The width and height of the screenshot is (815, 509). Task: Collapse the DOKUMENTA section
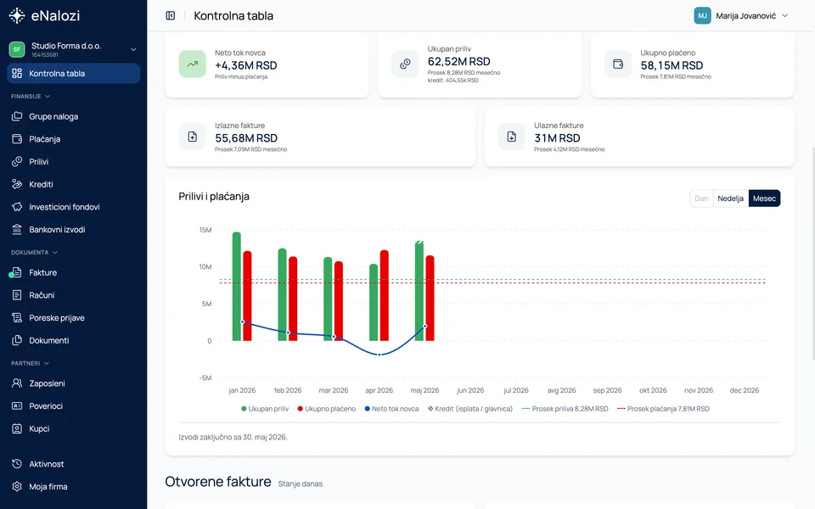(x=34, y=253)
